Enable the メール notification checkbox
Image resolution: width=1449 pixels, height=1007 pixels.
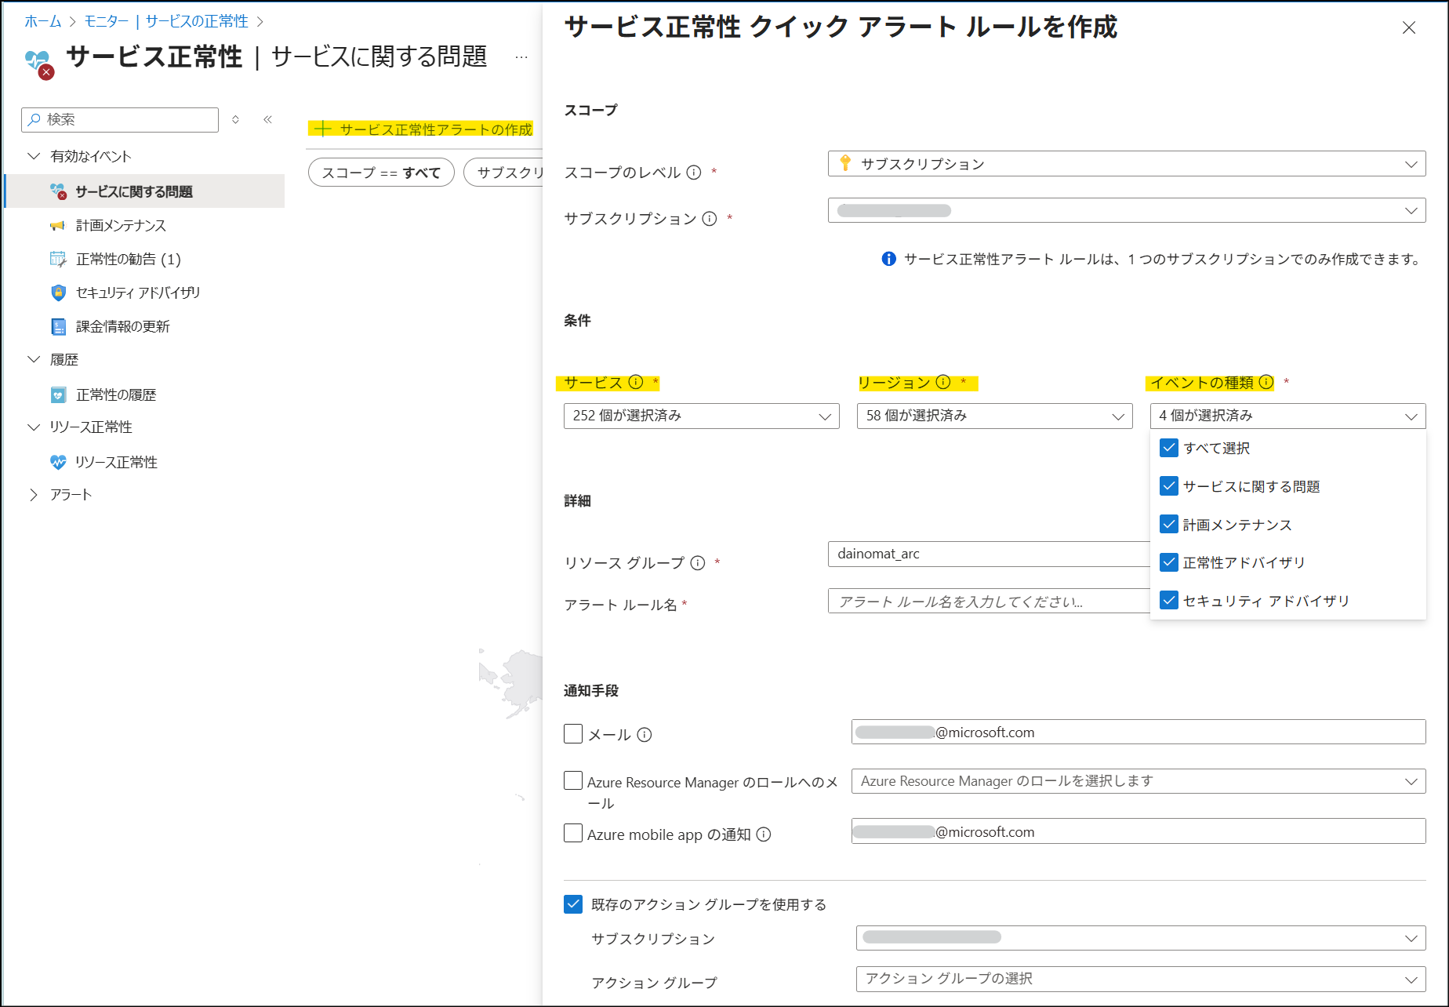573,734
